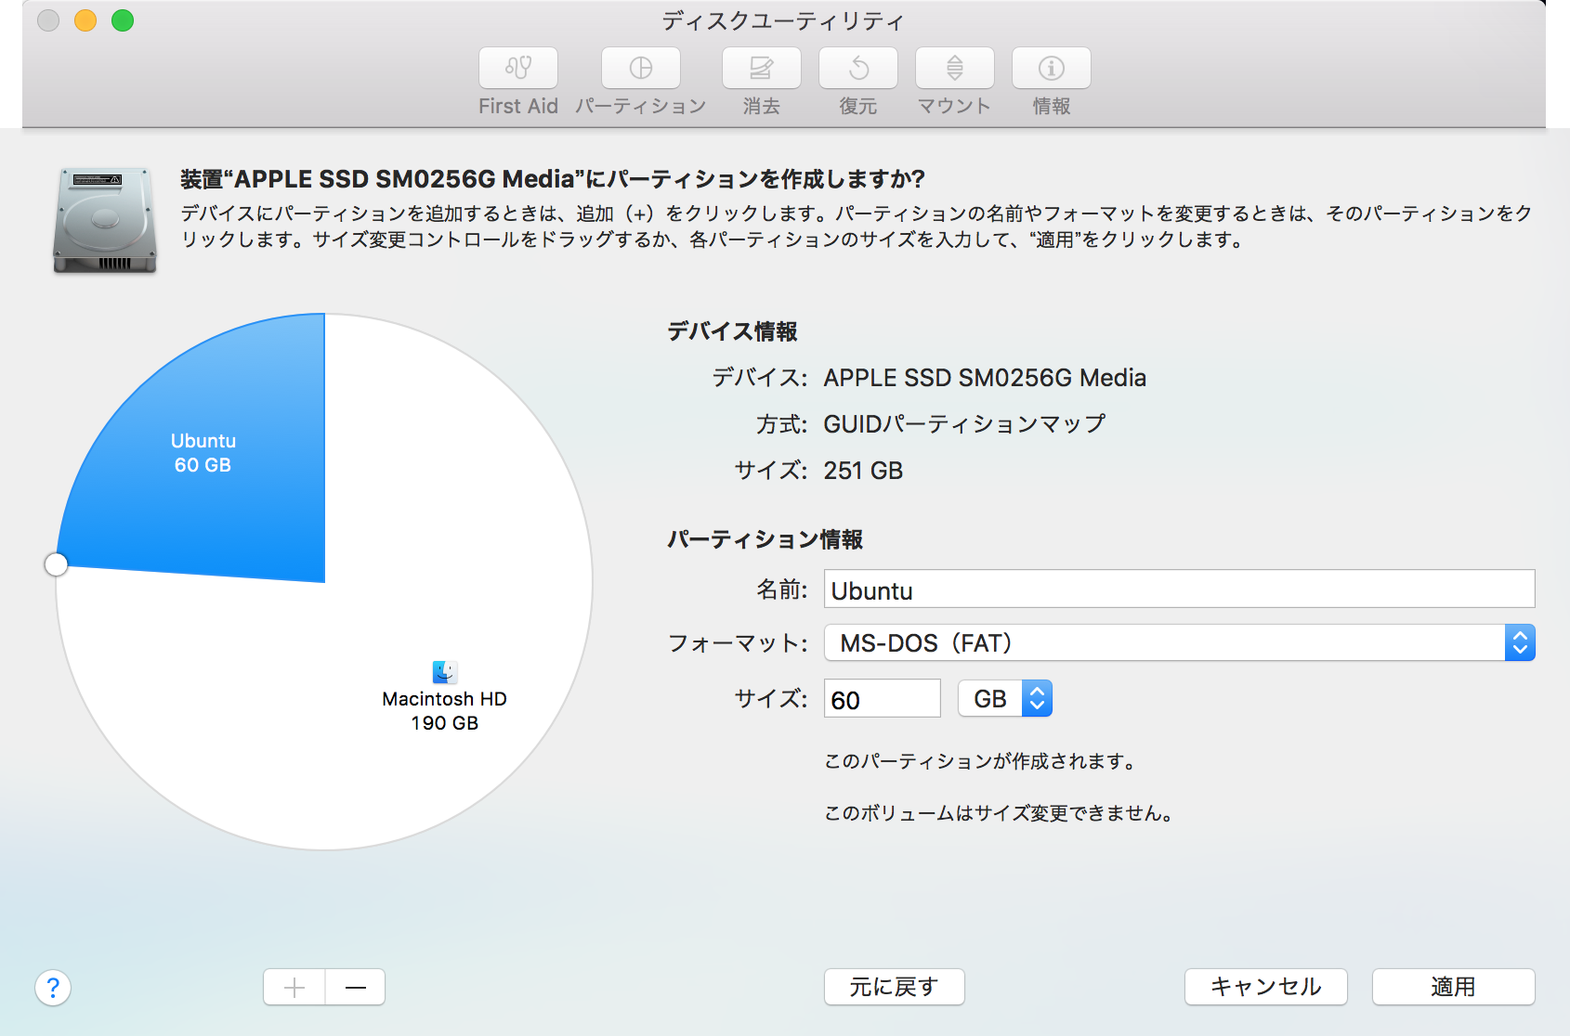This screenshot has width=1570, height=1036.
Task: Click the First Aid toolbar icon
Action: pyautogui.click(x=517, y=69)
